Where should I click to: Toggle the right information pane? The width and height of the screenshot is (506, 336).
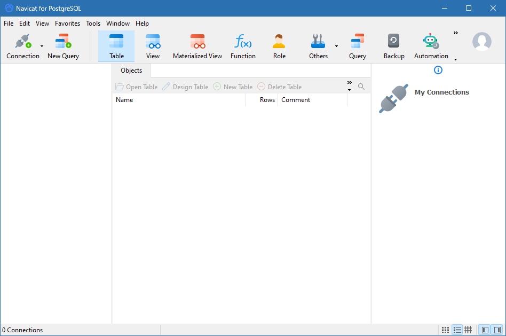tap(497, 330)
